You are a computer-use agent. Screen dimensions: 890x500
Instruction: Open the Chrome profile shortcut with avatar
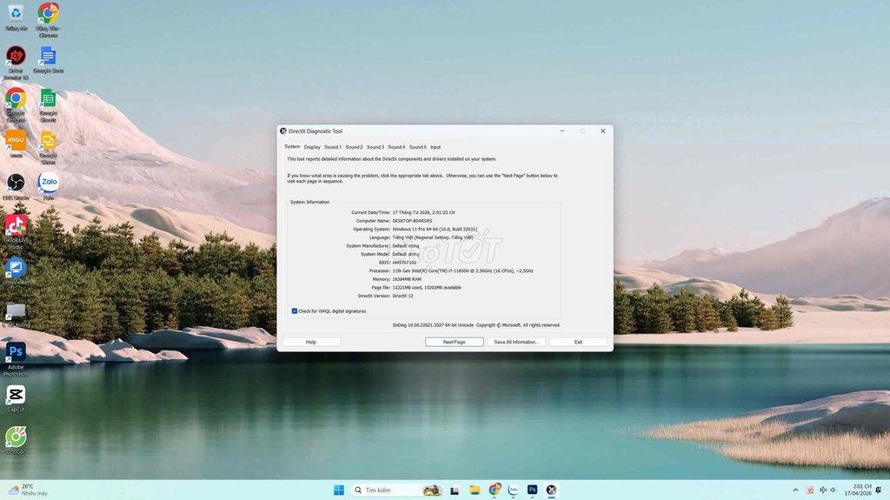click(49, 18)
